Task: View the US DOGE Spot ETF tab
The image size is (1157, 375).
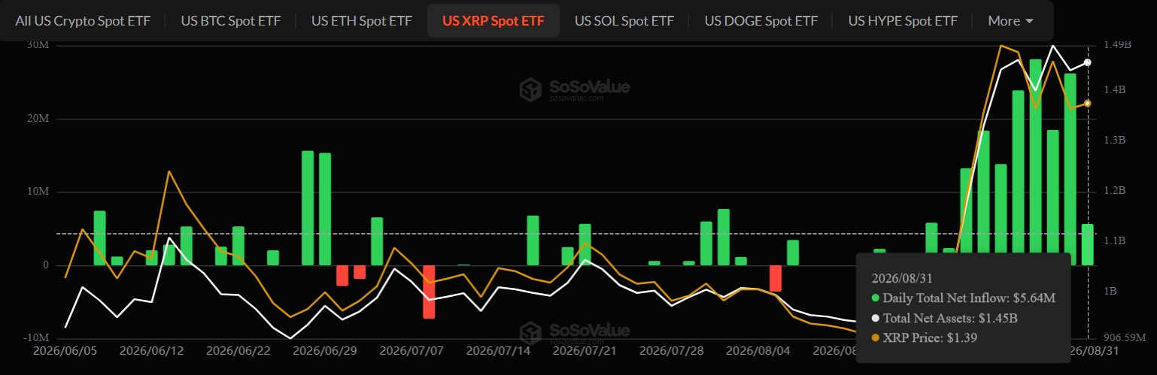Action: (x=761, y=20)
